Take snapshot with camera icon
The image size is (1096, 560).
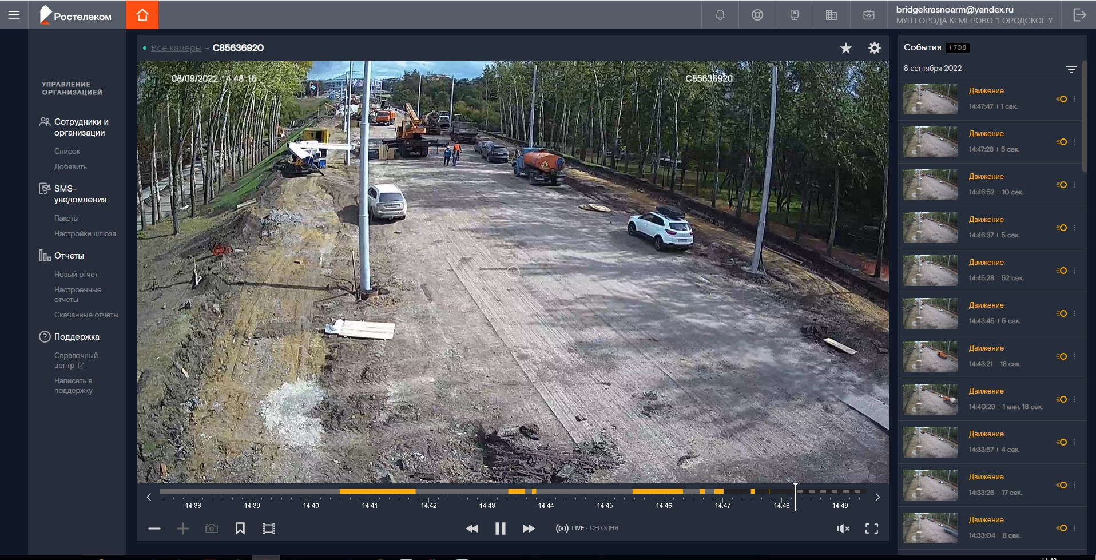[212, 529]
